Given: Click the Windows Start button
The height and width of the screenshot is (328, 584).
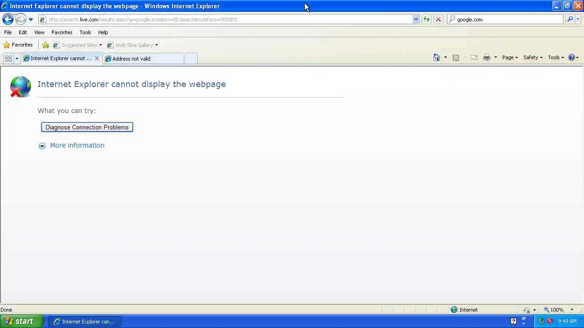Looking at the screenshot, I should (x=22, y=321).
